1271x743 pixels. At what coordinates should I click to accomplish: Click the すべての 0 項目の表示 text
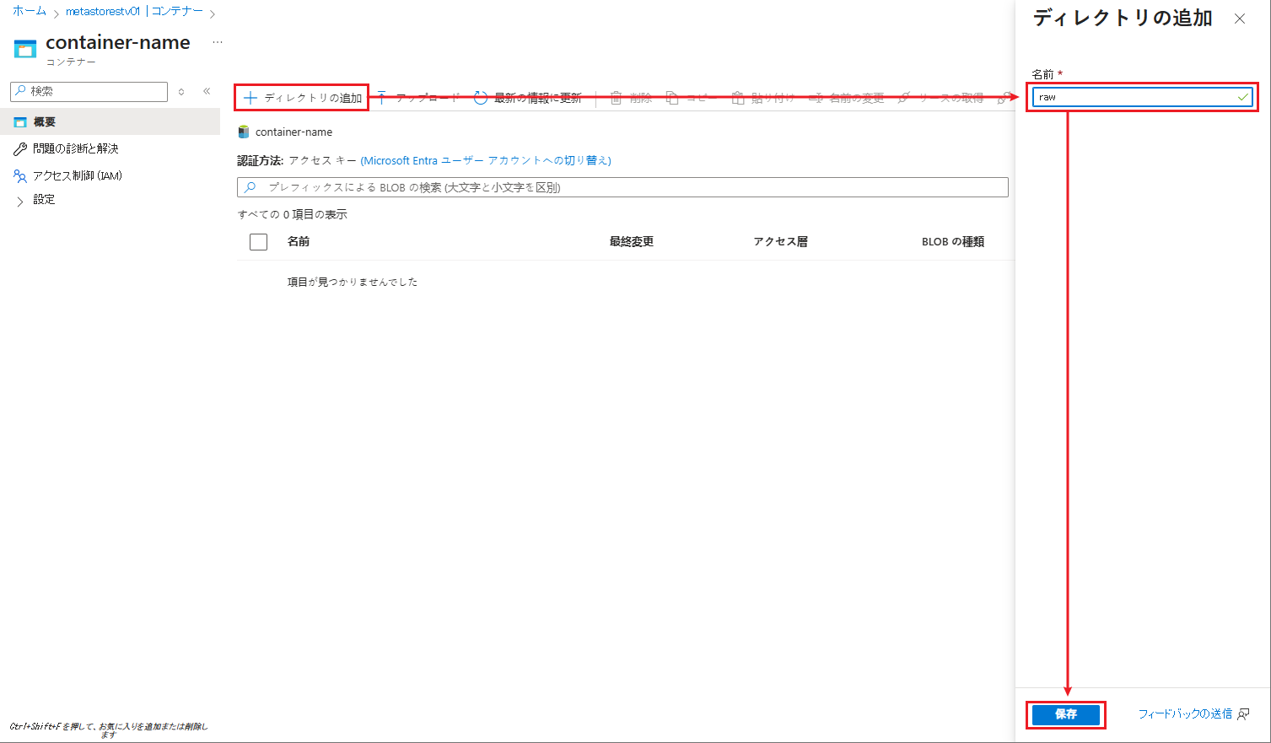(x=293, y=215)
